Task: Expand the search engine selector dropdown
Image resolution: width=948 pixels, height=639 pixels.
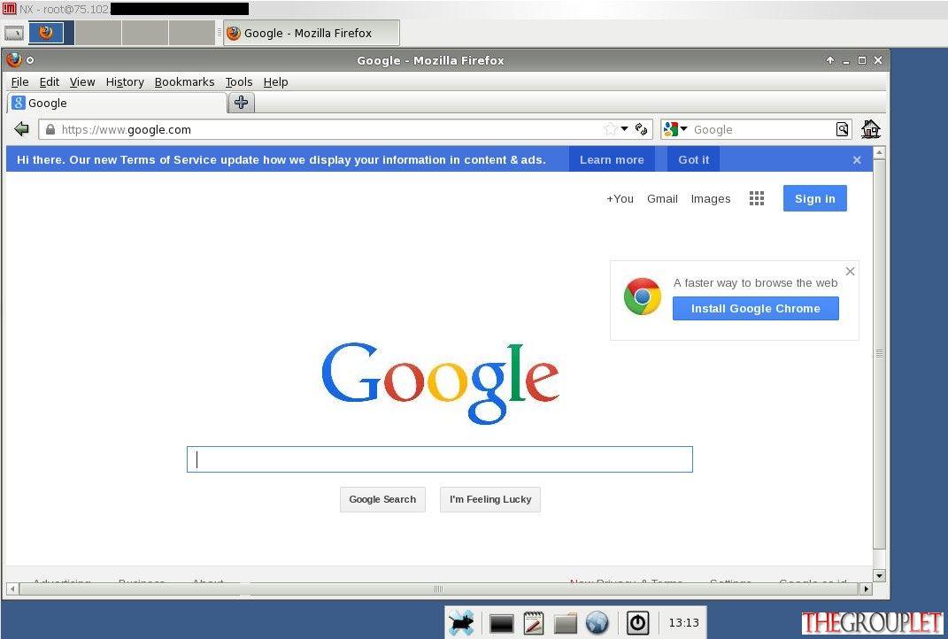Action: pos(675,128)
